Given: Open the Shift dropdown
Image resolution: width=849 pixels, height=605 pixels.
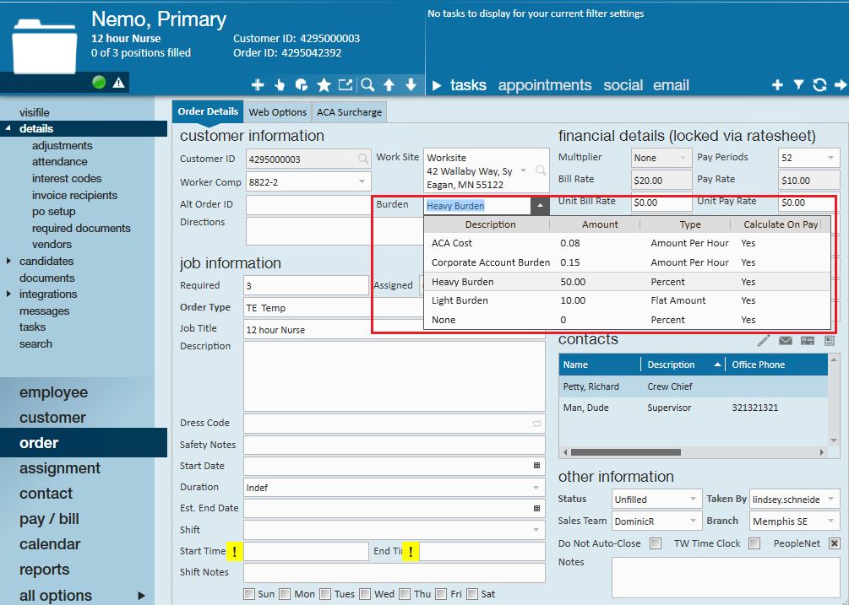Looking at the screenshot, I should tap(536, 530).
